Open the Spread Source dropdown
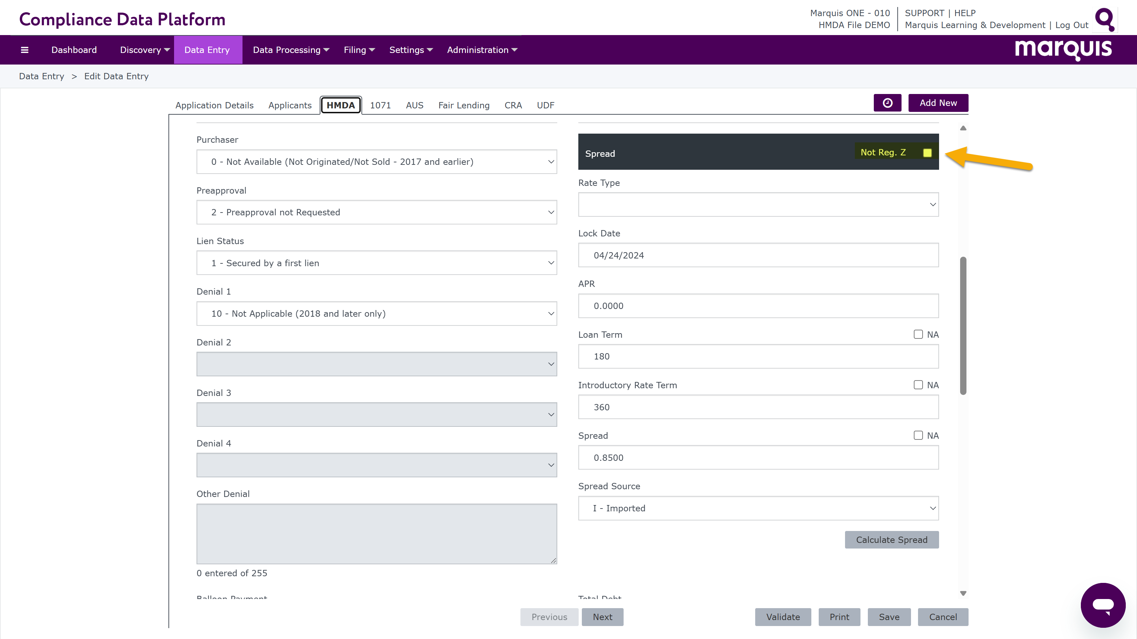Screen dimensions: 1137x639 coord(758,508)
